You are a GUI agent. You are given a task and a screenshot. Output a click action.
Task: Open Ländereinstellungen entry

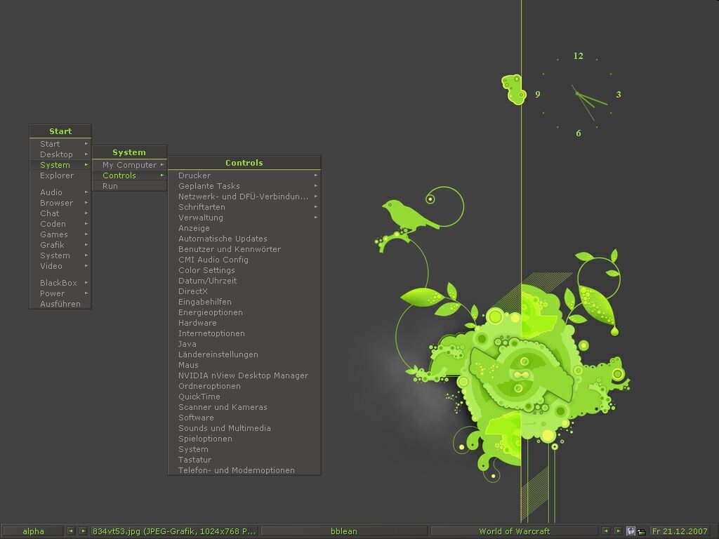click(244, 354)
